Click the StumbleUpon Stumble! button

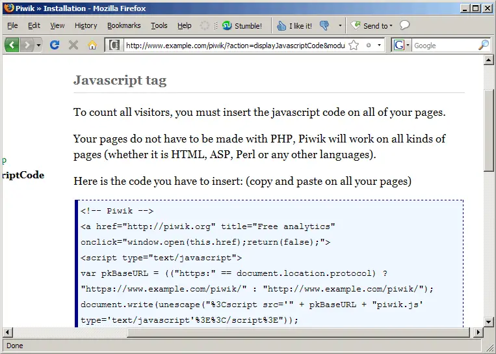242,25
